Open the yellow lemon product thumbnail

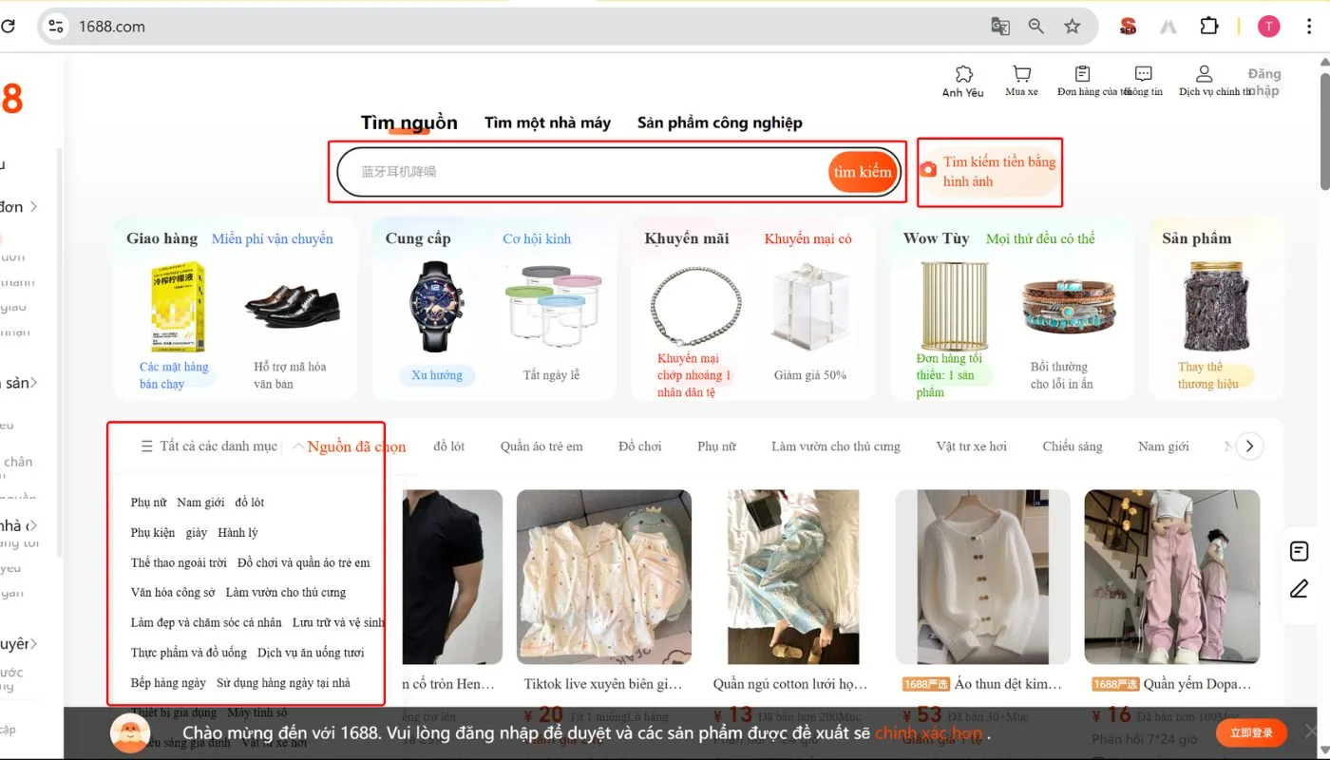pyautogui.click(x=179, y=307)
